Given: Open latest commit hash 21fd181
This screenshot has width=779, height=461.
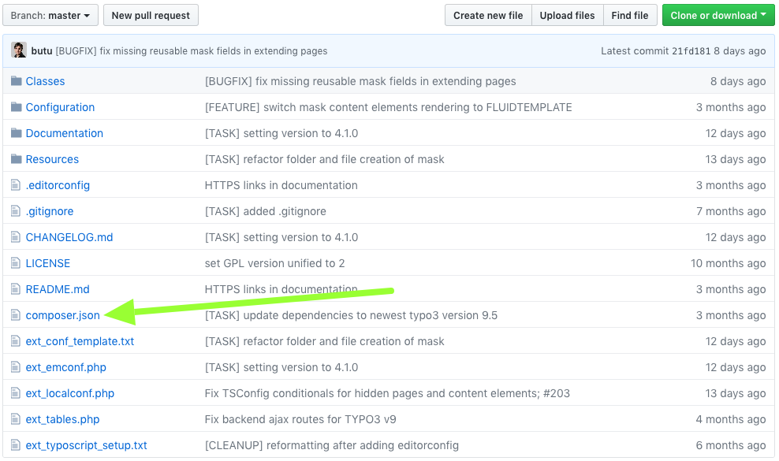Looking at the screenshot, I should pos(691,51).
